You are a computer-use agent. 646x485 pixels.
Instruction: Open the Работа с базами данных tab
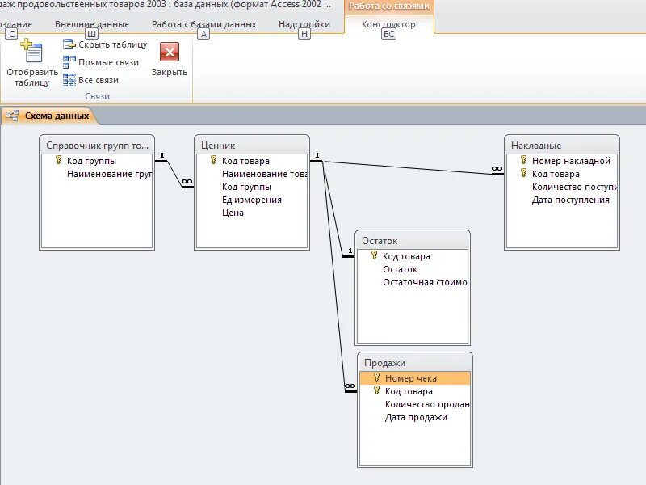[x=204, y=24]
